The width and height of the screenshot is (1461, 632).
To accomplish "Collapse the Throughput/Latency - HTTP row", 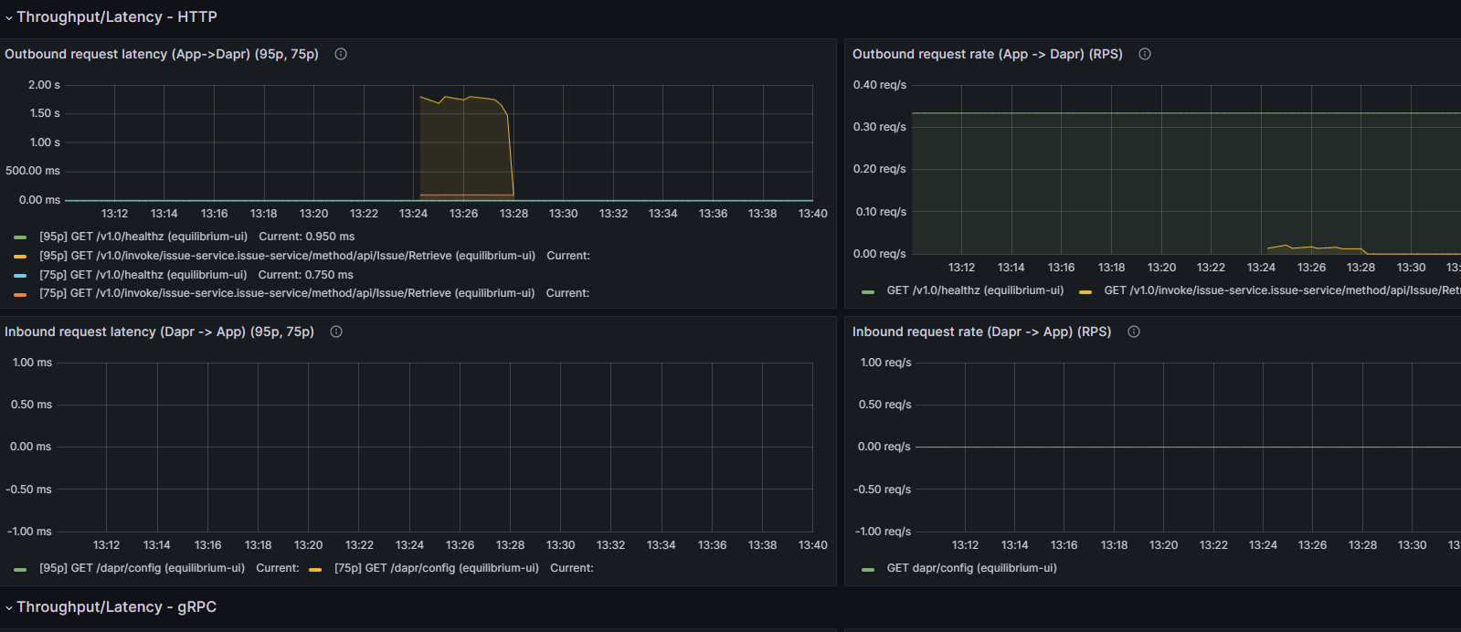I will (x=9, y=17).
